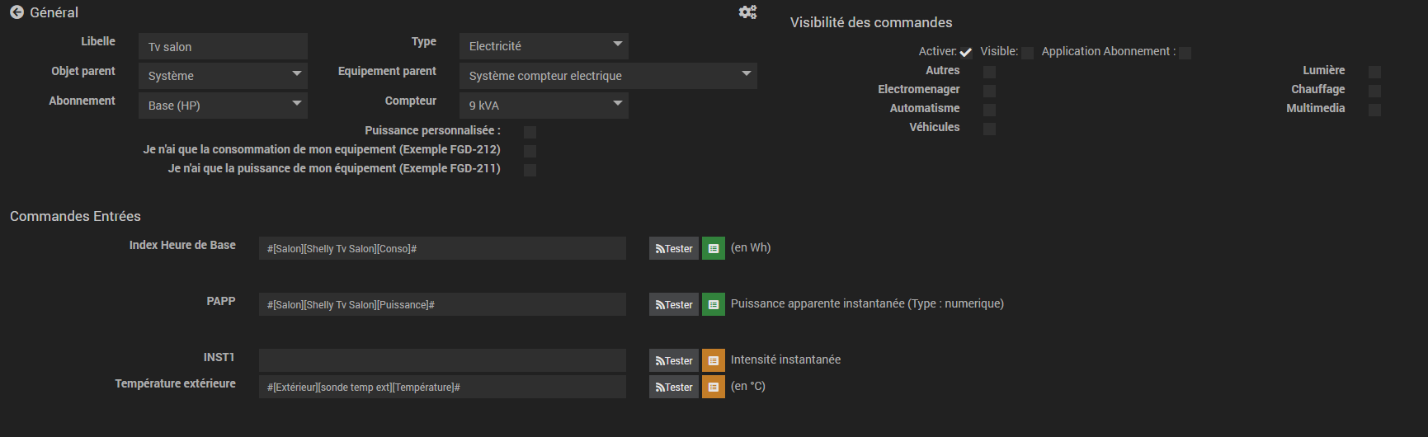Viewport: 1428px width, 437px height.
Task: Uncheck the Activer checkbox
Action: (x=965, y=53)
